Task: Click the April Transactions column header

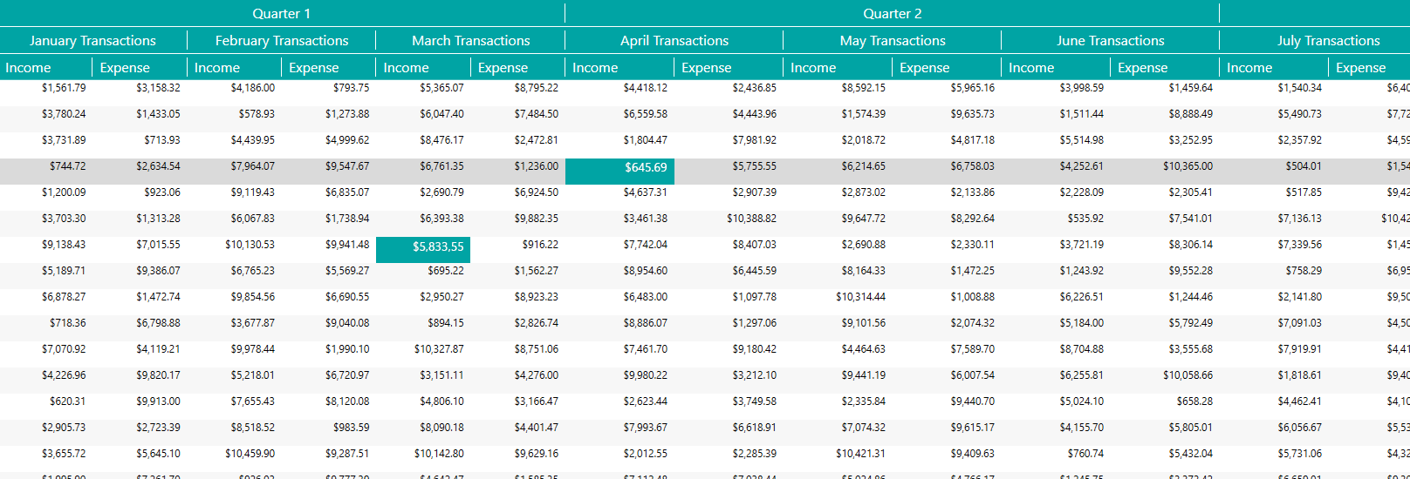Action: click(674, 41)
